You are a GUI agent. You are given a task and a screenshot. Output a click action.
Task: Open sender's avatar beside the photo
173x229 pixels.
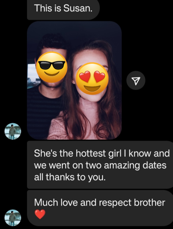tap(13, 131)
